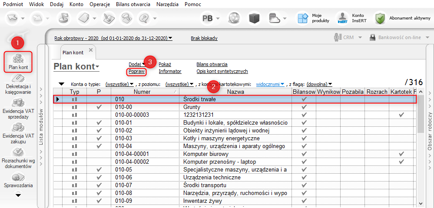Toggle Bilansowe checkmark for Środki trwałe

click(x=304, y=99)
